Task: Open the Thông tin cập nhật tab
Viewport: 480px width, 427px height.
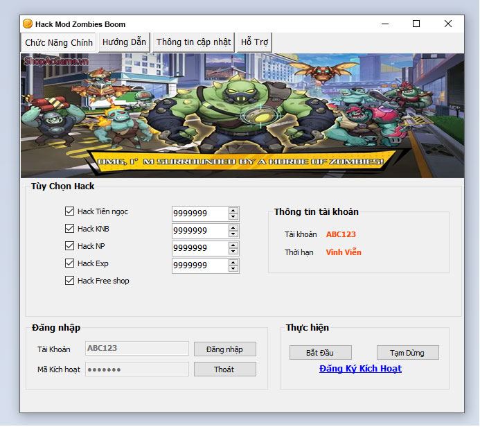Action: (193, 42)
